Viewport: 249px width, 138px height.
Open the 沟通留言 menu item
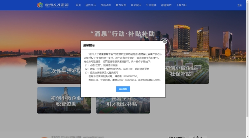166,5
